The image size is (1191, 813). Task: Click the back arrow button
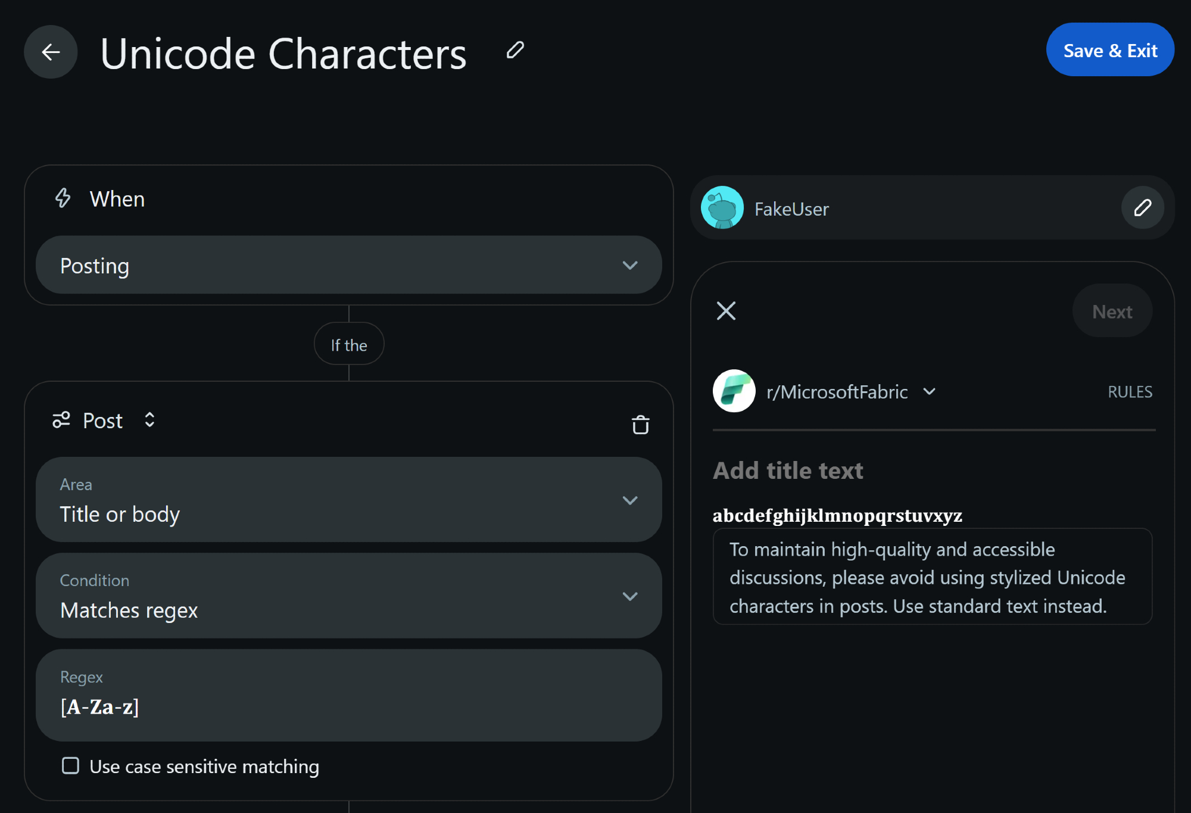click(51, 52)
